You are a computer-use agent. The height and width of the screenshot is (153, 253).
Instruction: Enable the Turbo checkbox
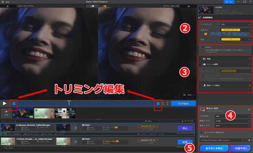(202, 47)
